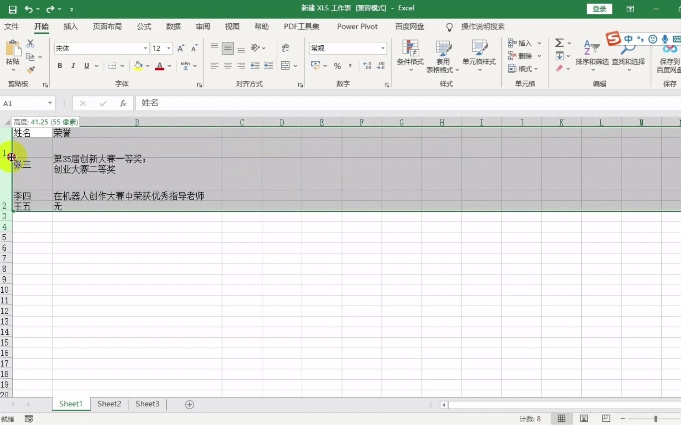The width and height of the screenshot is (681, 425).
Task: Toggle Bold formatting
Action: (60, 66)
